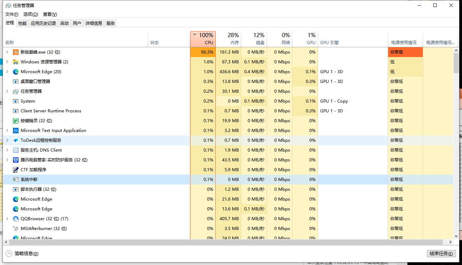462x265 pixels.
Task: Switch to the 详细信息 tab
Action: pyautogui.click(x=94, y=23)
